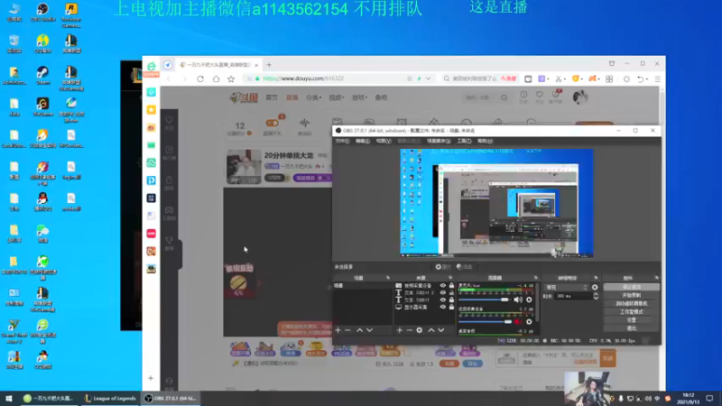The width and height of the screenshot is (722, 406).
Task: Open settings gear for 麦克风/Aux mixer channel
Action: click(x=529, y=300)
